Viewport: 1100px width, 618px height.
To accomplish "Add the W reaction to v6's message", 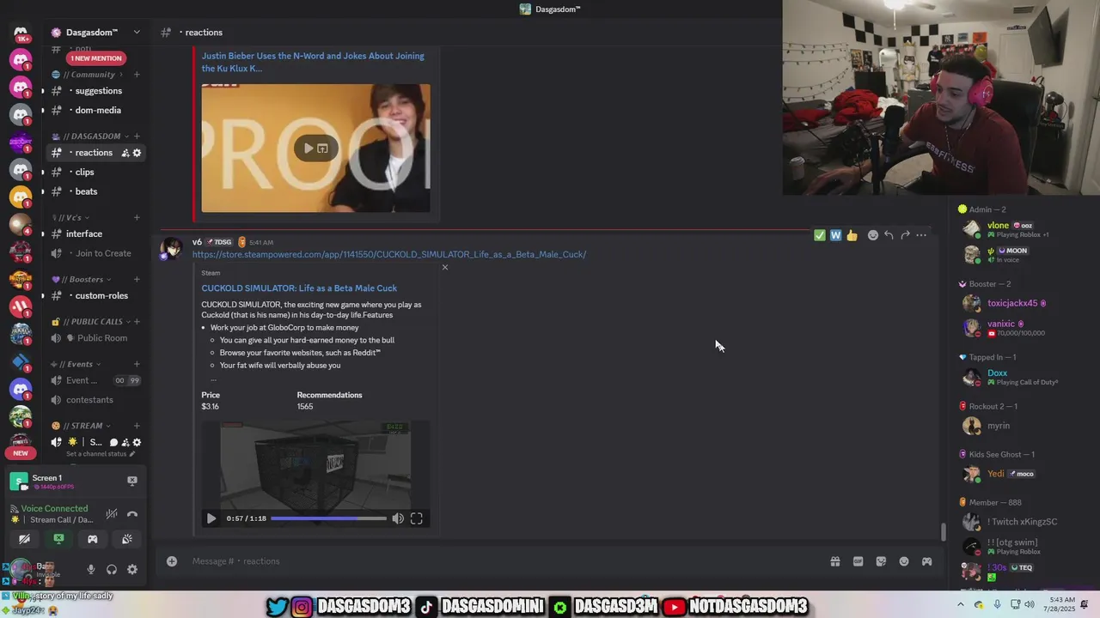I will coord(835,235).
